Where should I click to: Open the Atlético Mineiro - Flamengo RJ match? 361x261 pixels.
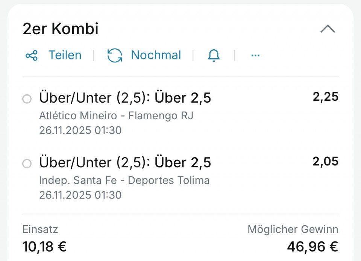pos(116,115)
